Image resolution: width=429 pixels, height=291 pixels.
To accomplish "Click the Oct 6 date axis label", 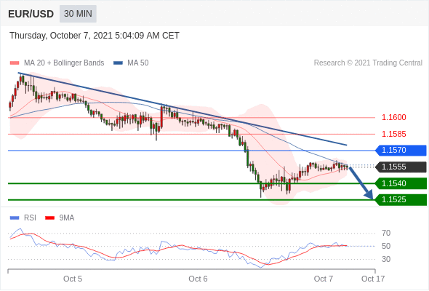I will [x=198, y=279].
